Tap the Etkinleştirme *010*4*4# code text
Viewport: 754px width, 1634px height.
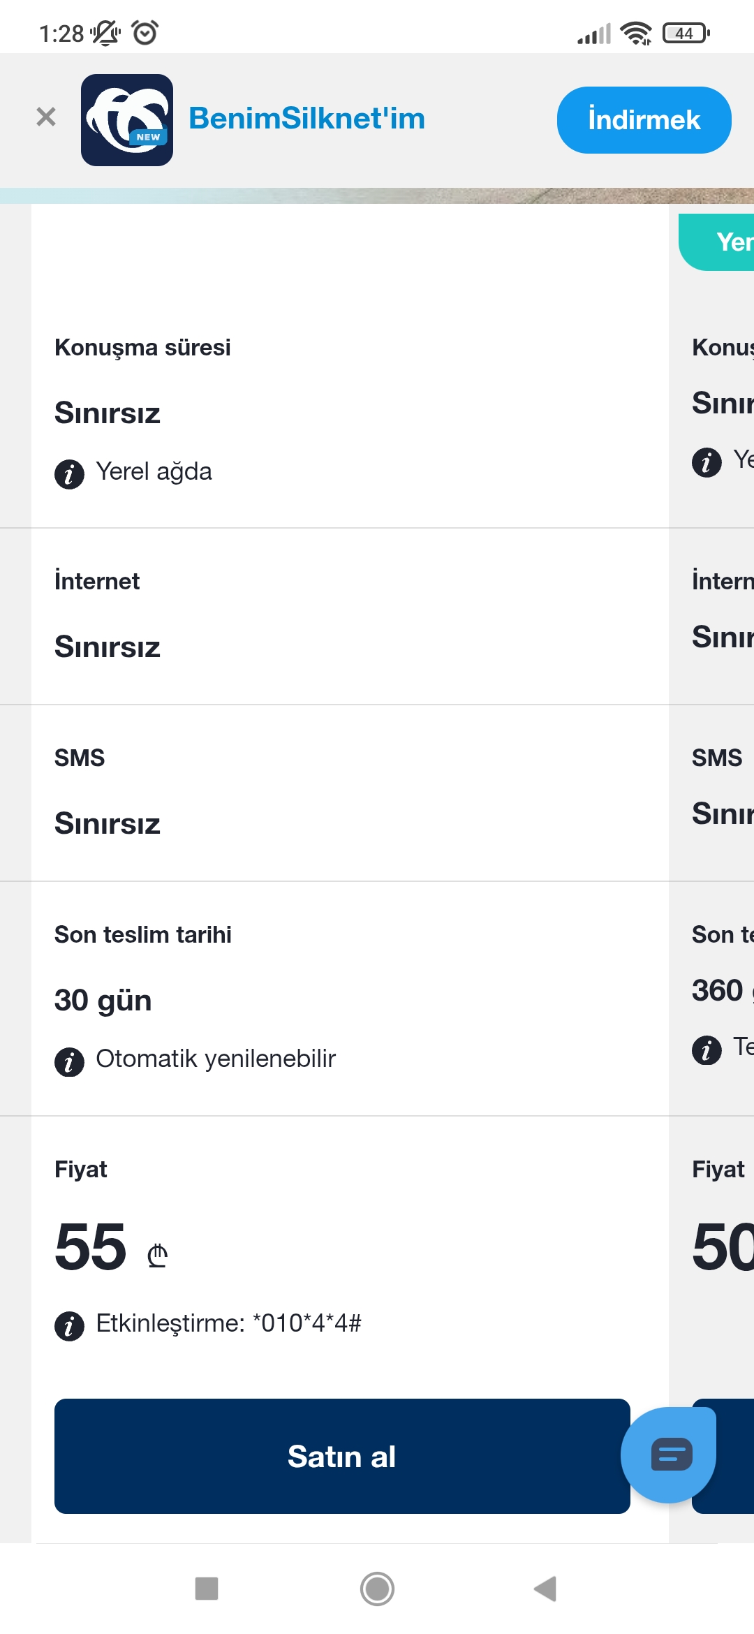coord(229,1323)
